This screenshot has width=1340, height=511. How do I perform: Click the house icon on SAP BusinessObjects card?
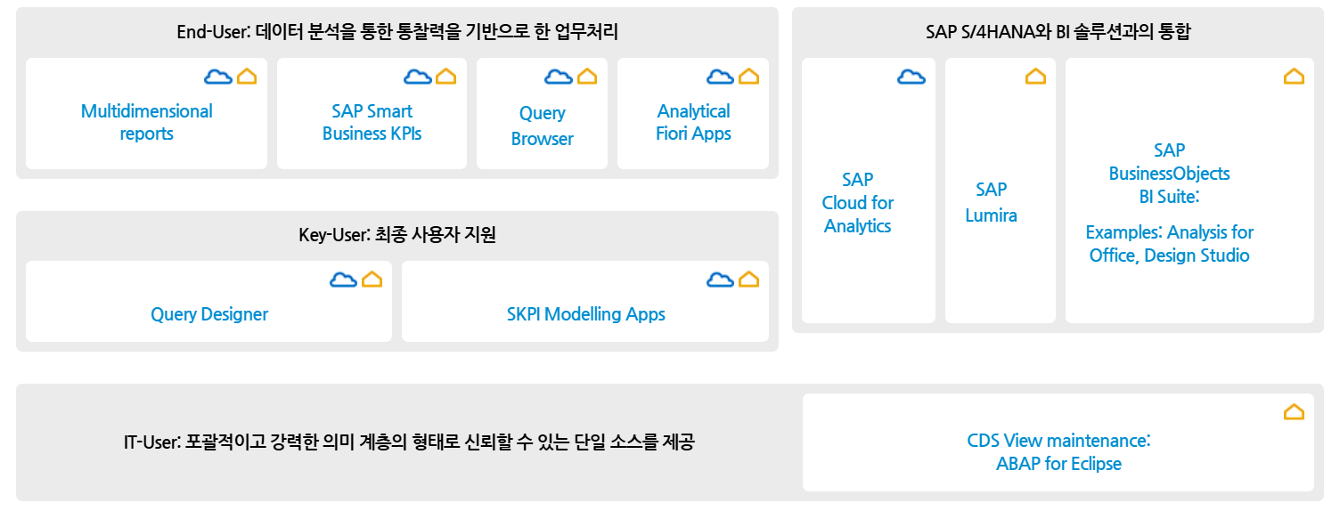pyautogui.click(x=1294, y=77)
